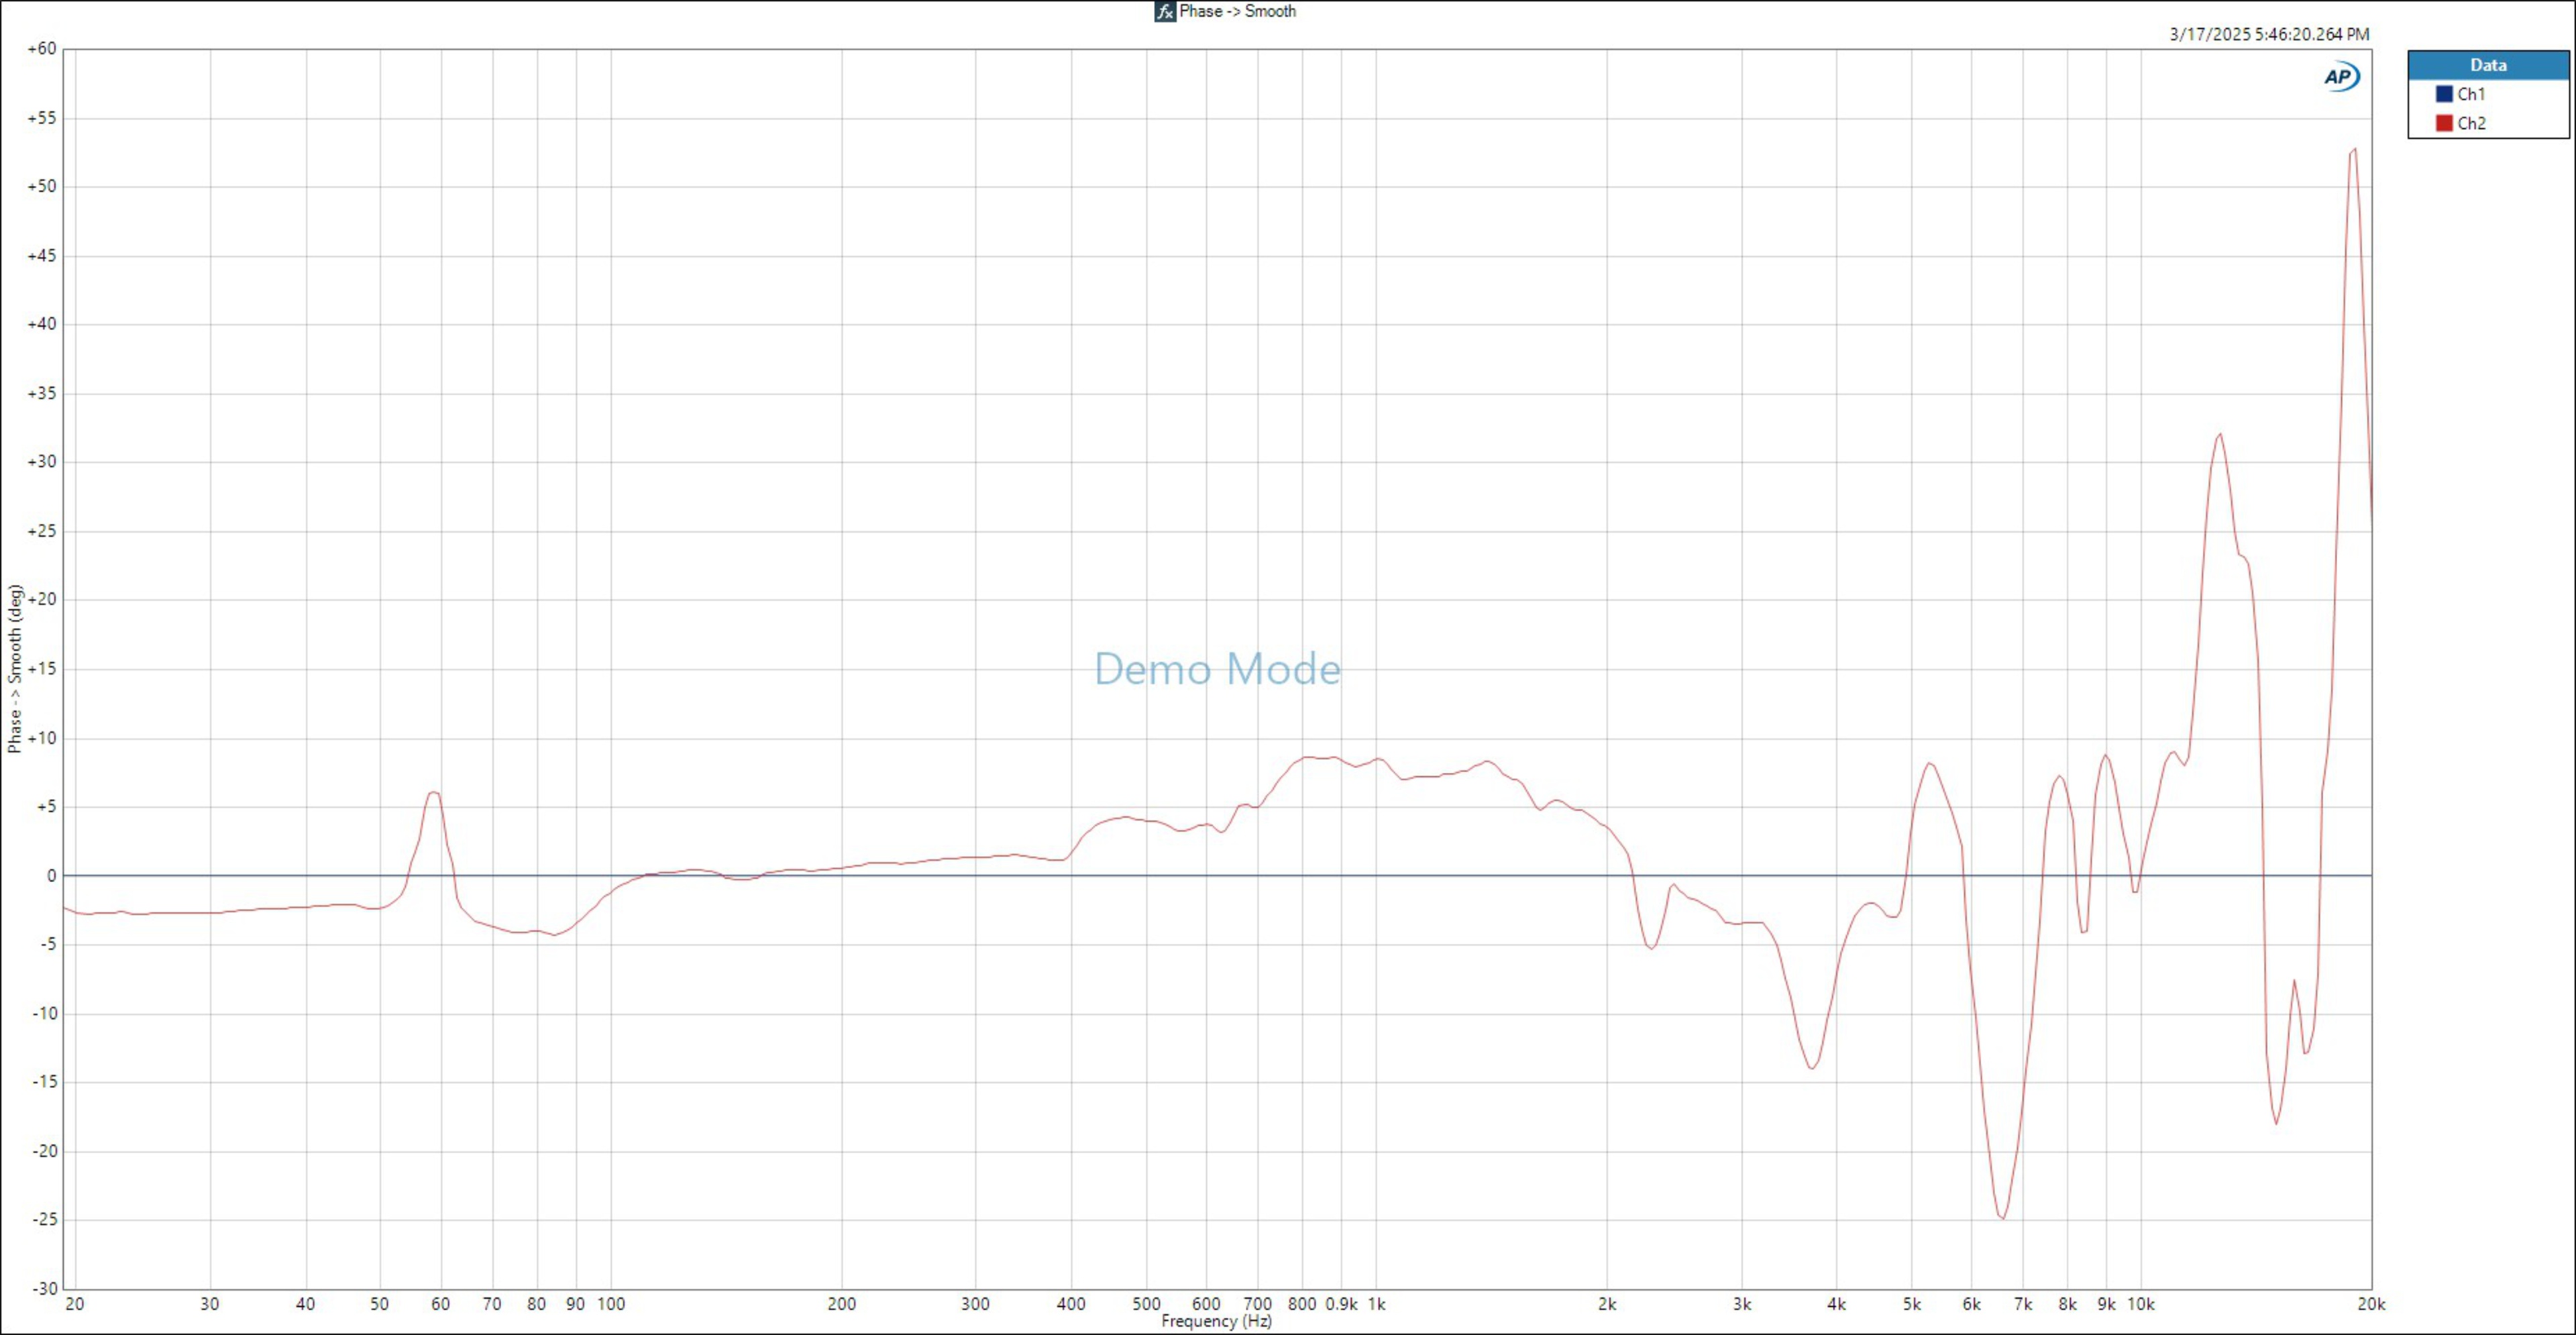Image resolution: width=2576 pixels, height=1335 pixels.
Task: Click the Demo Mode watermark text
Action: pyautogui.click(x=1217, y=669)
